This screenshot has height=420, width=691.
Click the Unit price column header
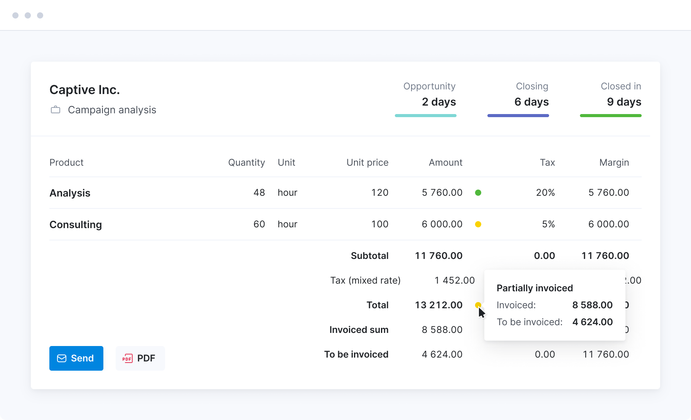(x=367, y=163)
